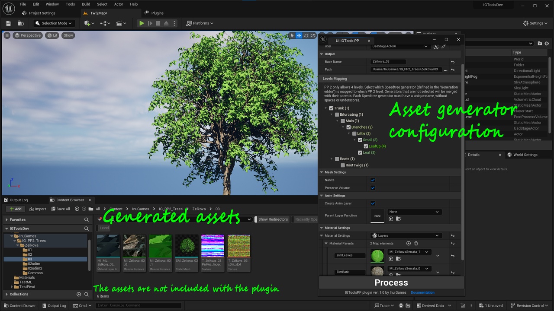Open the World Settings tab
This screenshot has height=311, width=554.
[x=525, y=155]
